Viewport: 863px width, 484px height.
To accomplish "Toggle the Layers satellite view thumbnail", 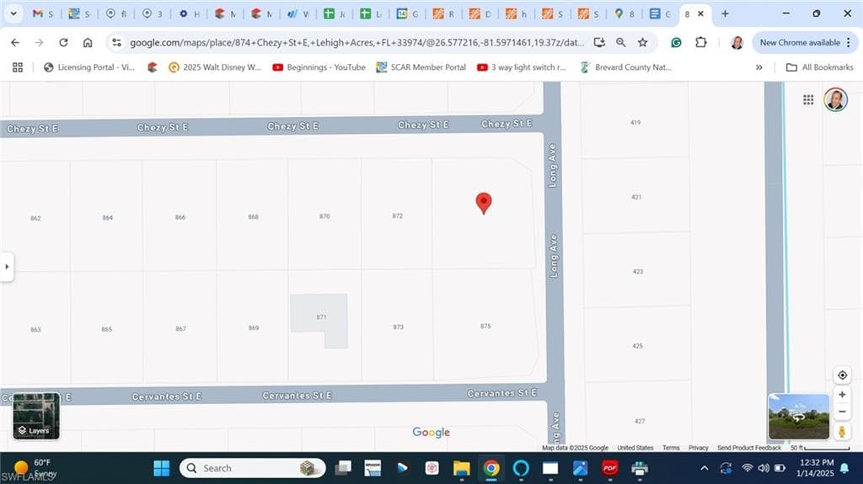I will [36, 416].
